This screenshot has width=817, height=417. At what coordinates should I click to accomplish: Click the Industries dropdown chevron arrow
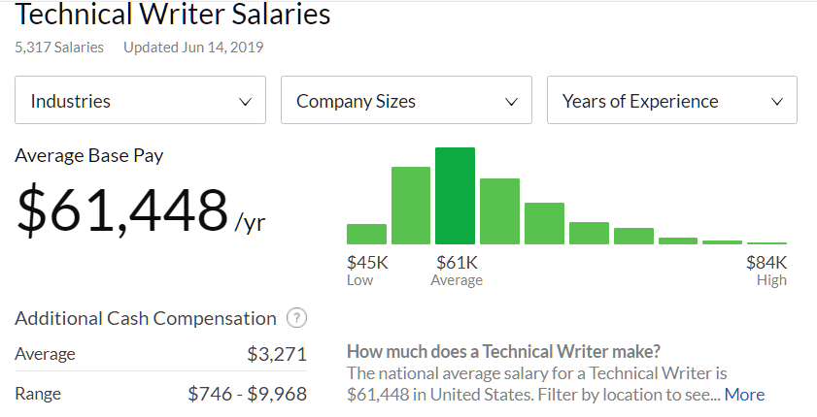pos(245,102)
